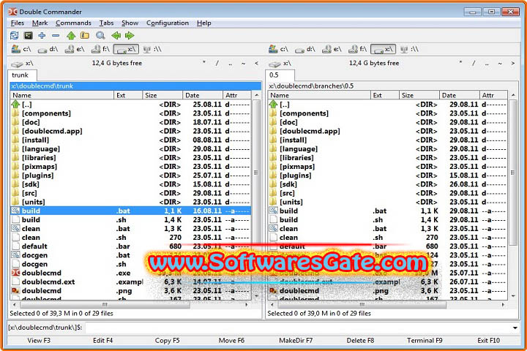The image size is (527, 351).
Task: Click the ".." parent button in right panel
Action: point(487,63)
